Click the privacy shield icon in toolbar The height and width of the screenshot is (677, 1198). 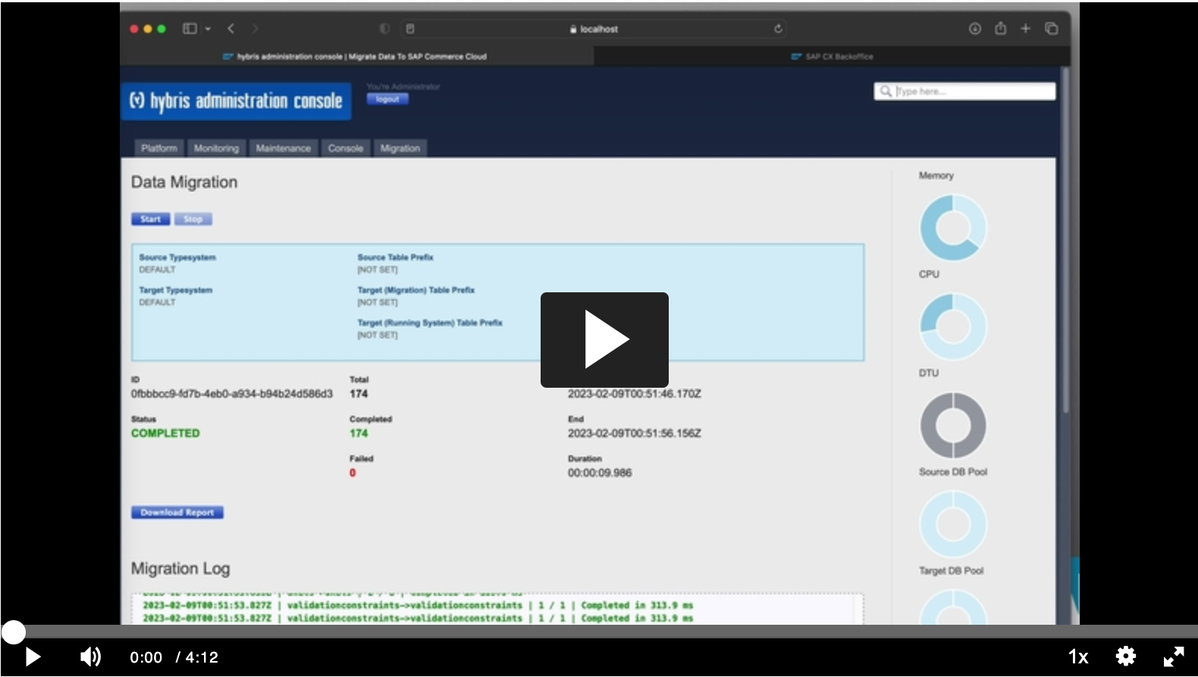384,29
